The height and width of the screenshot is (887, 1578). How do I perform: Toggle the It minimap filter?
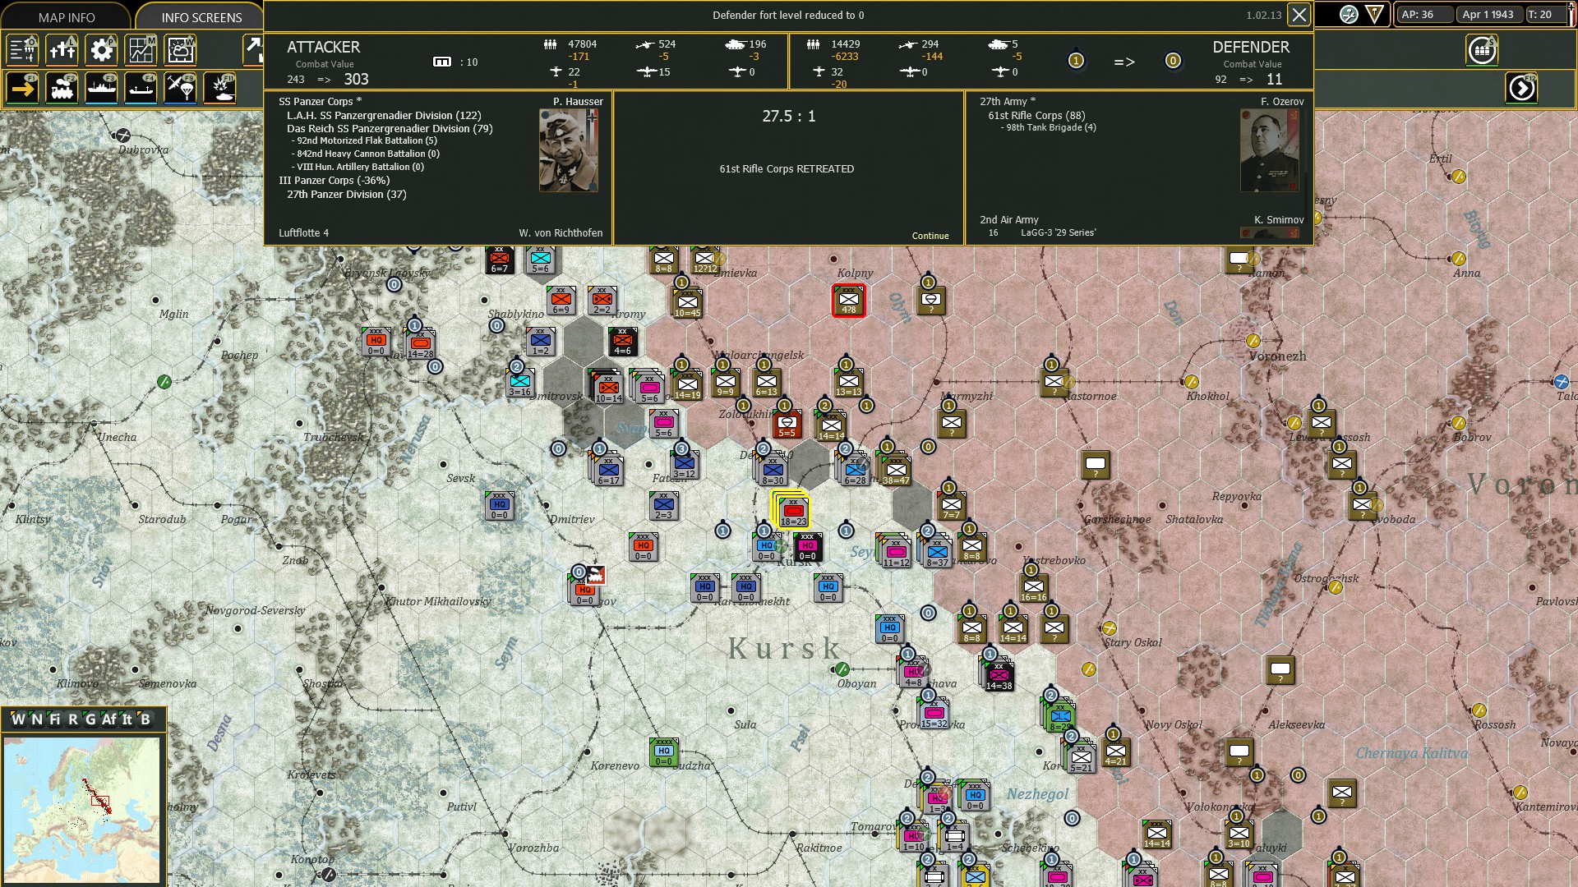[127, 719]
